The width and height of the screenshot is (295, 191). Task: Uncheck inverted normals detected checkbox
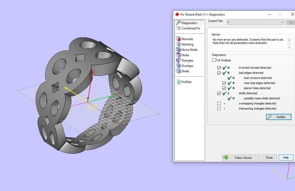pyautogui.click(x=219, y=68)
